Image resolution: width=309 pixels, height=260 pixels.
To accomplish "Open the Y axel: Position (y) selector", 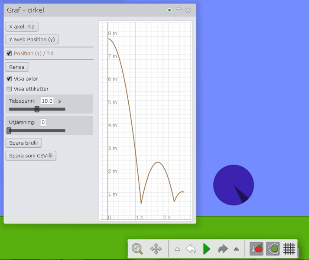I will tap(32, 39).
